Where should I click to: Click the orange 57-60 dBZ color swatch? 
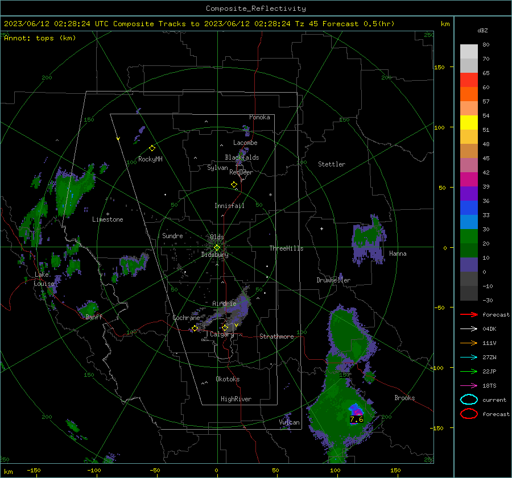469,94
